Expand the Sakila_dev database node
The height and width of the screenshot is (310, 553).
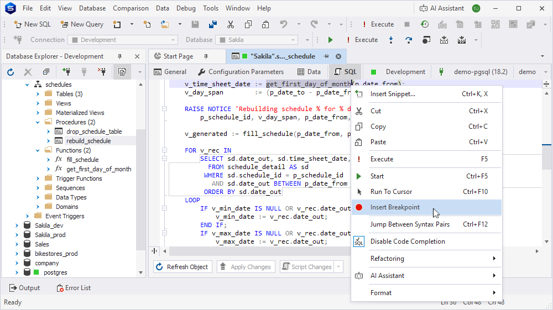[17, 225]
